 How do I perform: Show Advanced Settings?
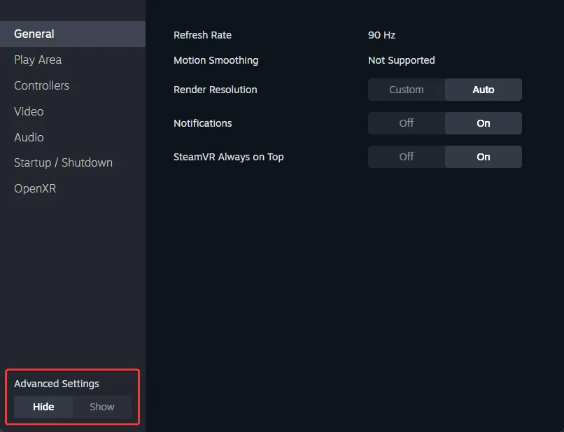tap(102, 407)
